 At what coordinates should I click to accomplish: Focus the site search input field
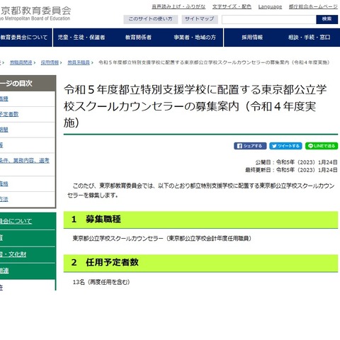tap(268, 19)
